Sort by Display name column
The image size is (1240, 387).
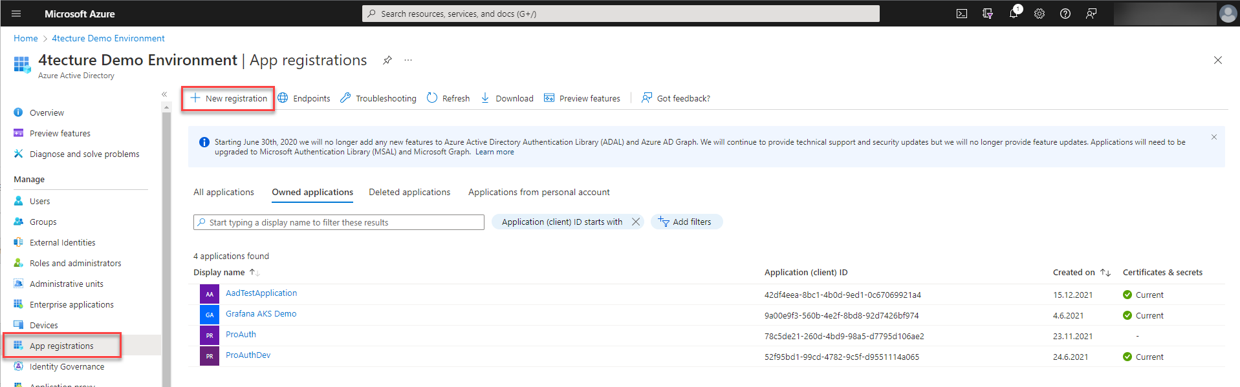(x=226, y=273)
